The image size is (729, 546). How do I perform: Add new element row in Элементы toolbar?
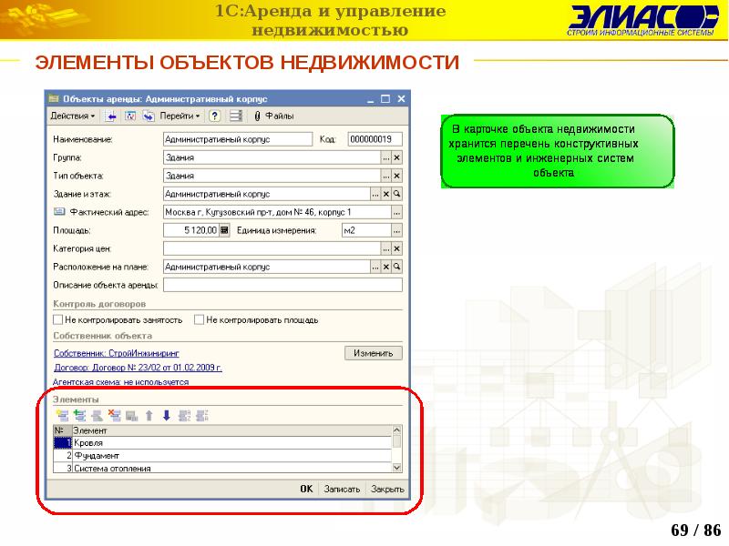(x=62, y=416)
